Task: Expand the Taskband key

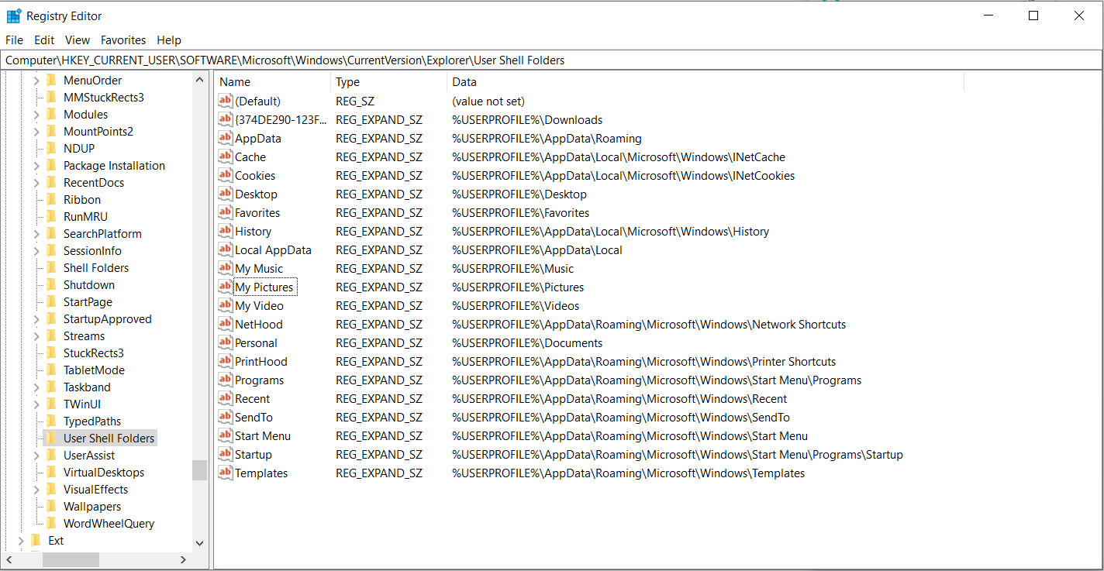Action: [x=36, y=387]
